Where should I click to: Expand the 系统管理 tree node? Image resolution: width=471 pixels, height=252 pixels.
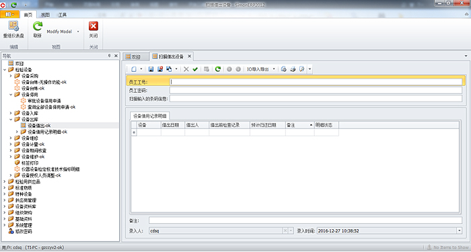click(x=5, y=225)
